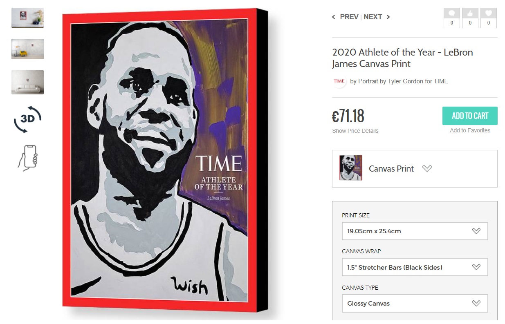Open the Canvas Type Glossy Canvas dropdown
The image size is (505, 324).
[415, 303]
